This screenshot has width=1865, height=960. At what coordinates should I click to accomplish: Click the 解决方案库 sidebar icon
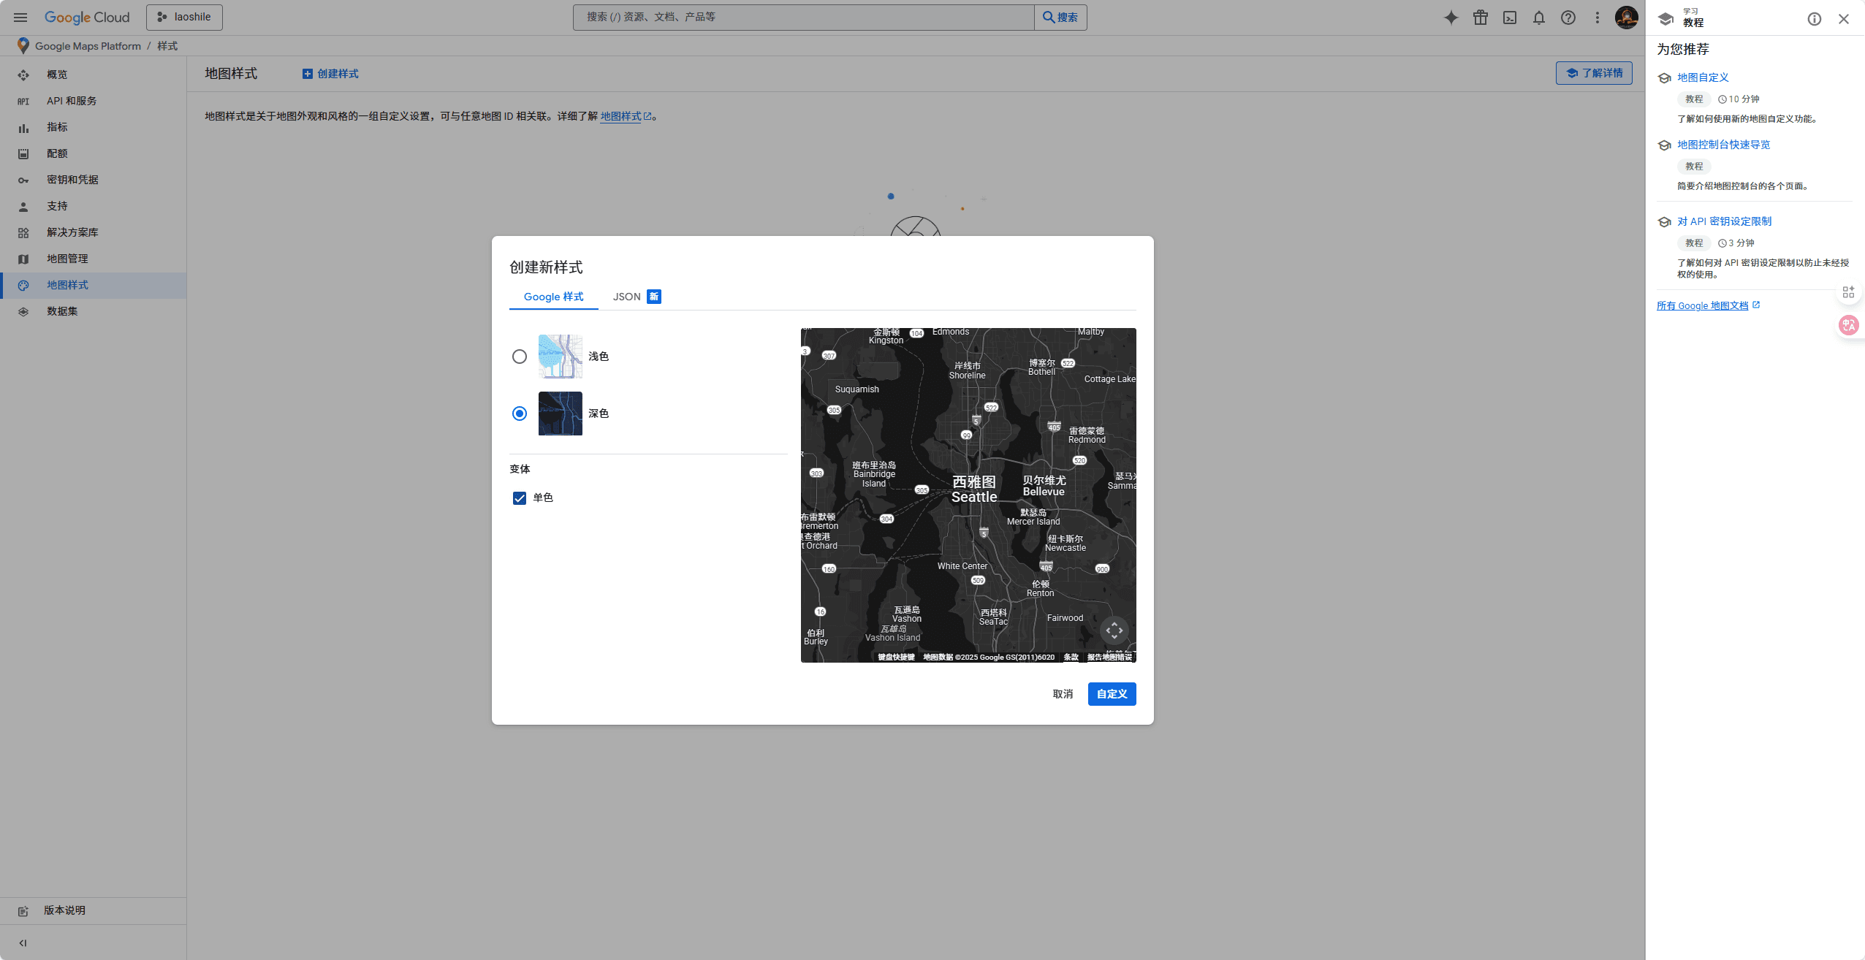[23, 233]
